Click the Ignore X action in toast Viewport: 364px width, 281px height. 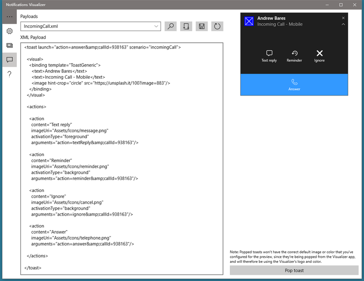pyautogui.click(x=319, y=56)
